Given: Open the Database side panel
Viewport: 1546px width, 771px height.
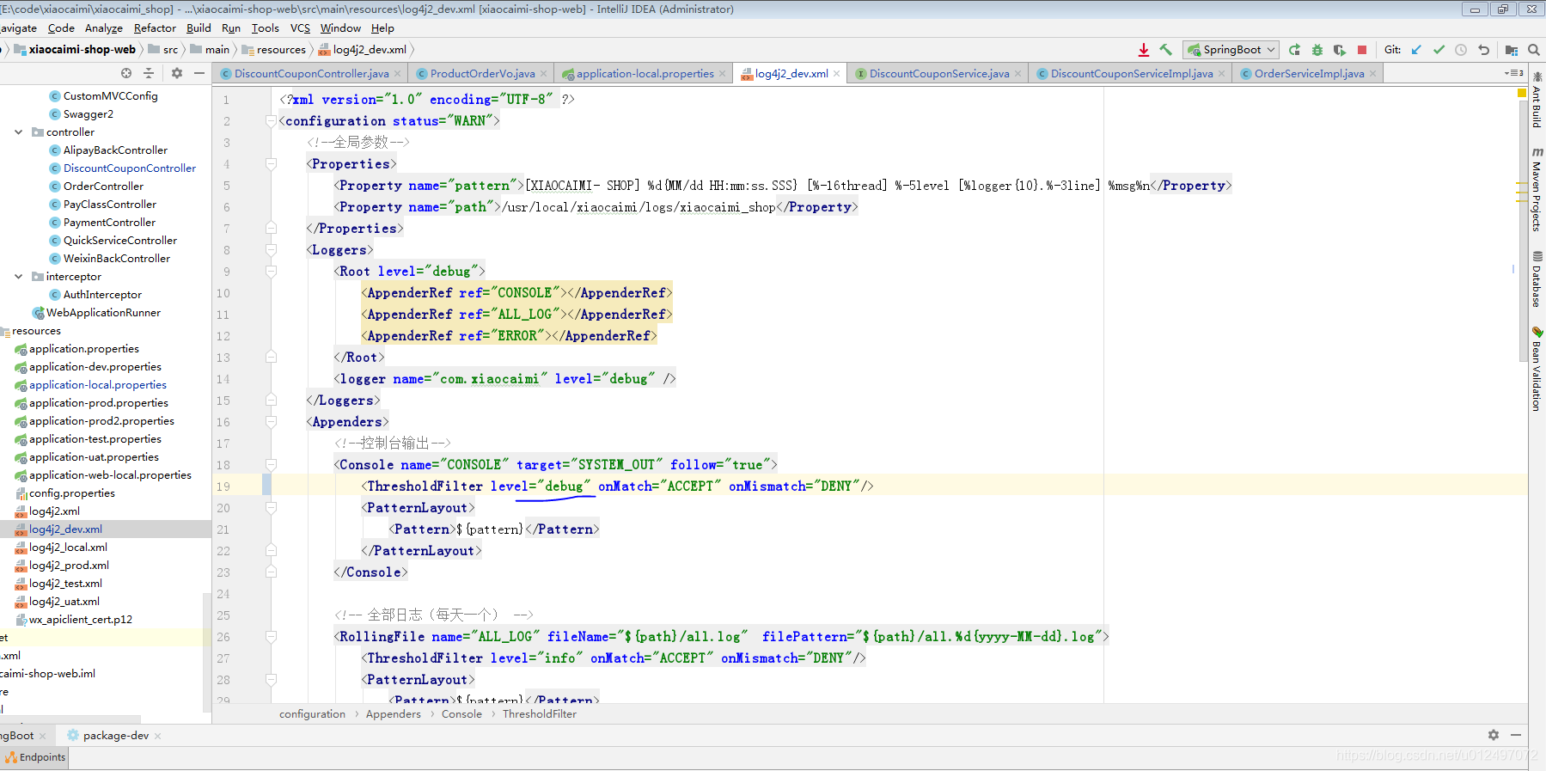Looking at the screenshot, I should click(x=1537, y=279).
